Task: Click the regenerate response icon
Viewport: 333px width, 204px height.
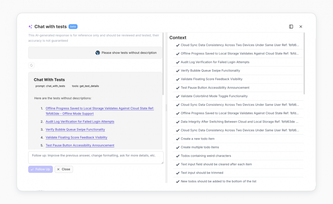Action: point(31,65)
